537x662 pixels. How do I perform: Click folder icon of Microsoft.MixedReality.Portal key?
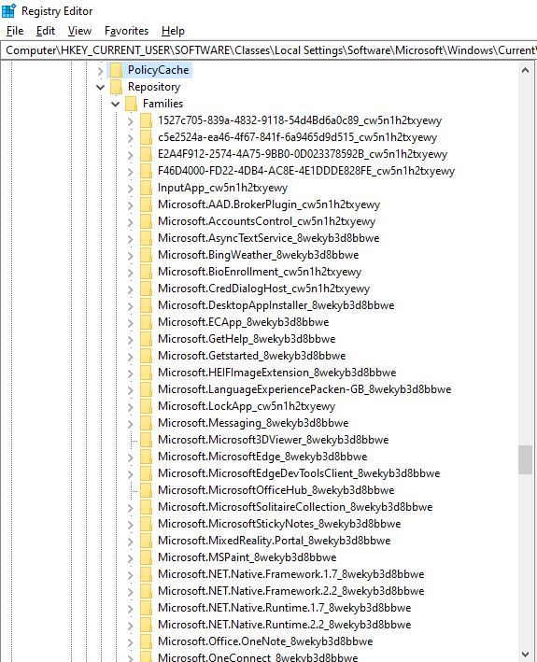point(146,541)
